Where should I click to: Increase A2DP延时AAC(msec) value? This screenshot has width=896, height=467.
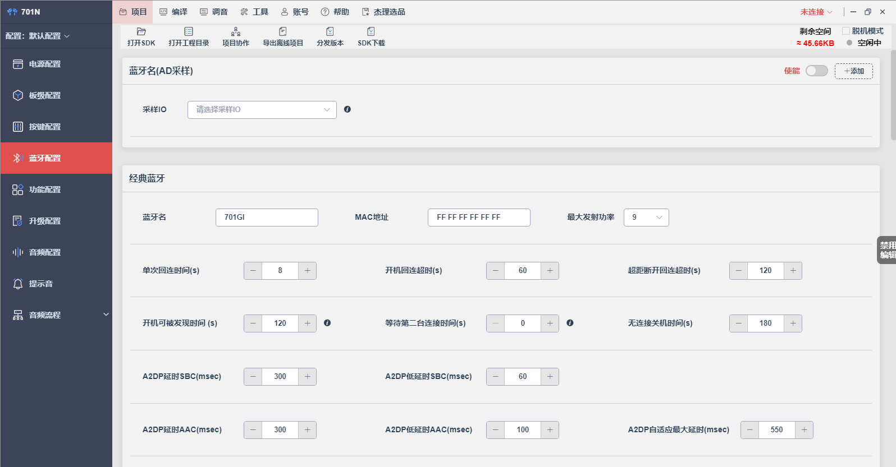click(x=308, y=430)
